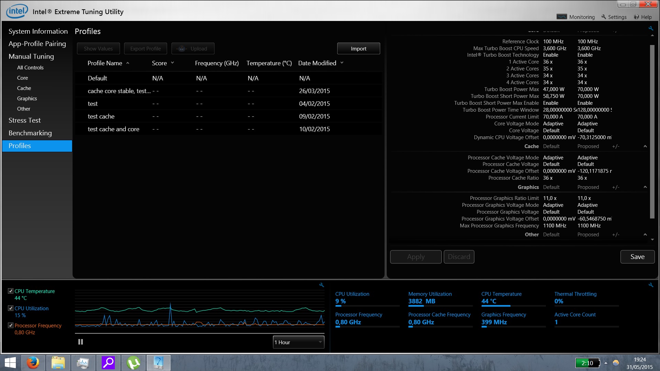Open System Information section
The height and width of the screenshot is (371, 660).
coord(38,31)
